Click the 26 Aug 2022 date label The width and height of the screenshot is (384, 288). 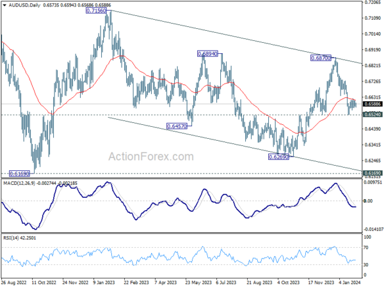click(x=13, y=282)
